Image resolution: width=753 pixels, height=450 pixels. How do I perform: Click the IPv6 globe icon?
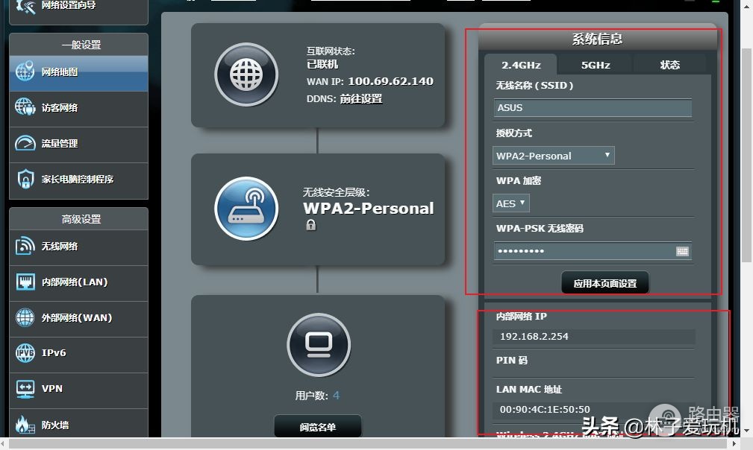point(25,352)
